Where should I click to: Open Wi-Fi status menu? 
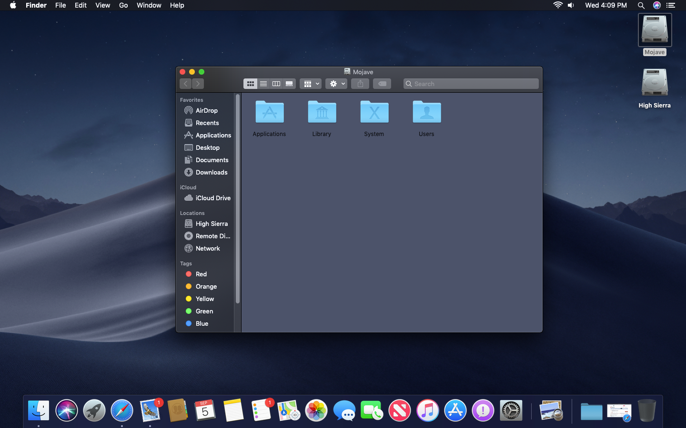coord(557,5)
